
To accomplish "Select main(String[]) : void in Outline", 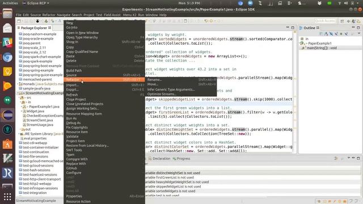I will 322,48.
